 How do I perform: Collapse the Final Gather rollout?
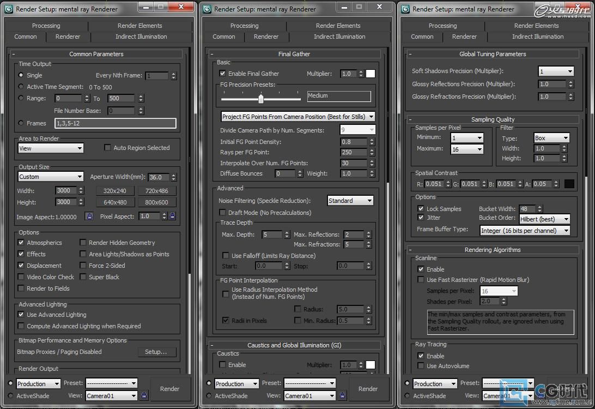(x=212, y=54)
